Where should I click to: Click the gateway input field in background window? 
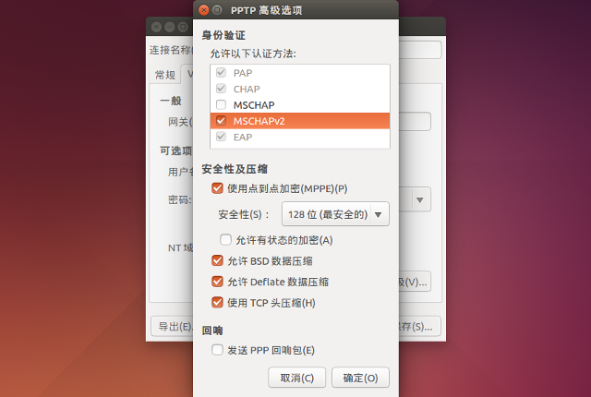[x=415, y=122]
